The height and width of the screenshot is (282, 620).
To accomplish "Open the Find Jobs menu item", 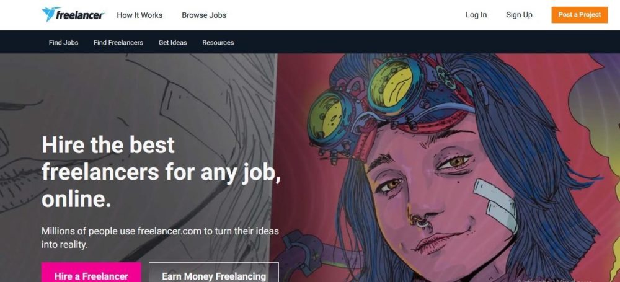I will tap(64, 42).
